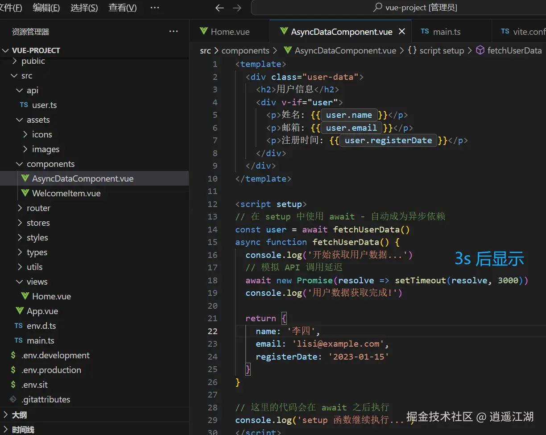Click the 'lisi@example.com' string

click(339, 344)
